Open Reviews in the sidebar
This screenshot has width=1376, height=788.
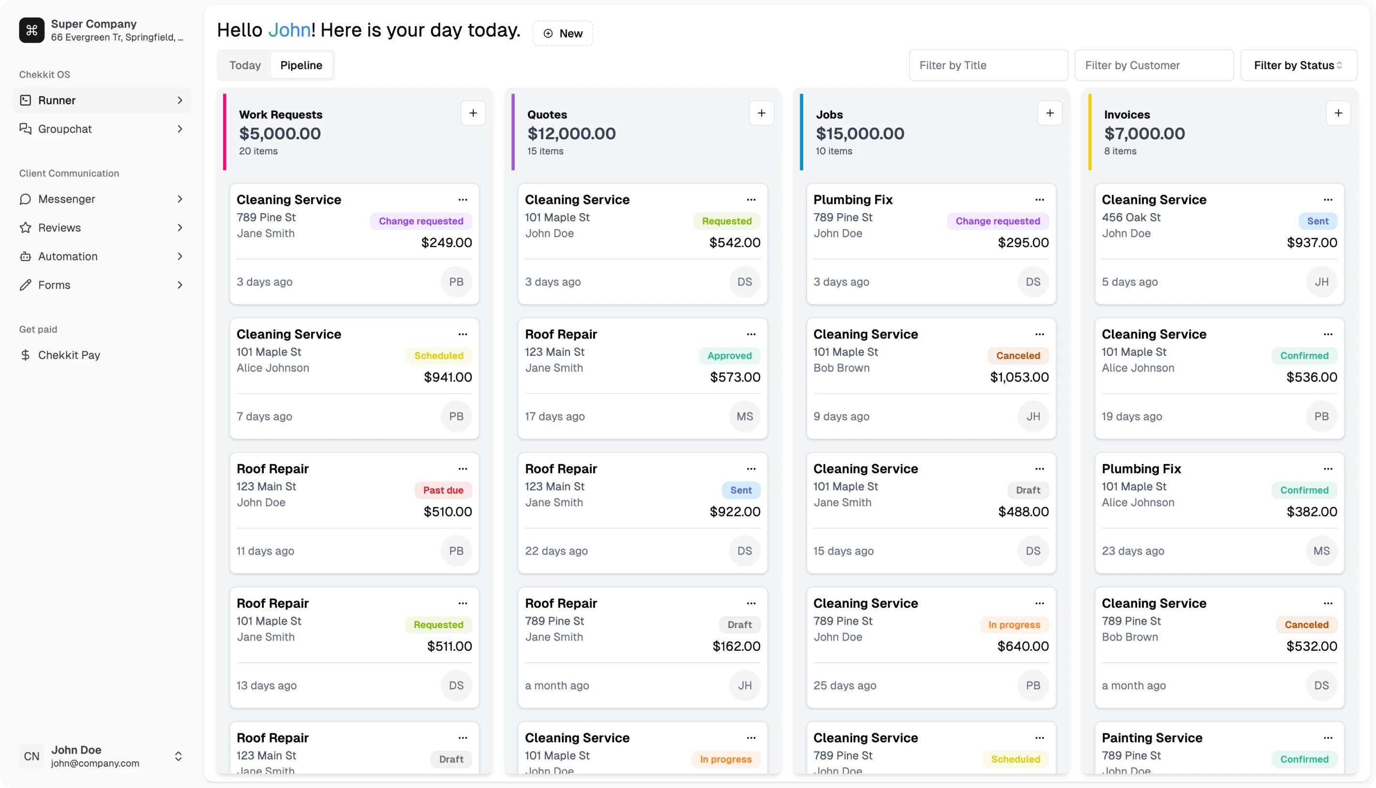[102, 228]
